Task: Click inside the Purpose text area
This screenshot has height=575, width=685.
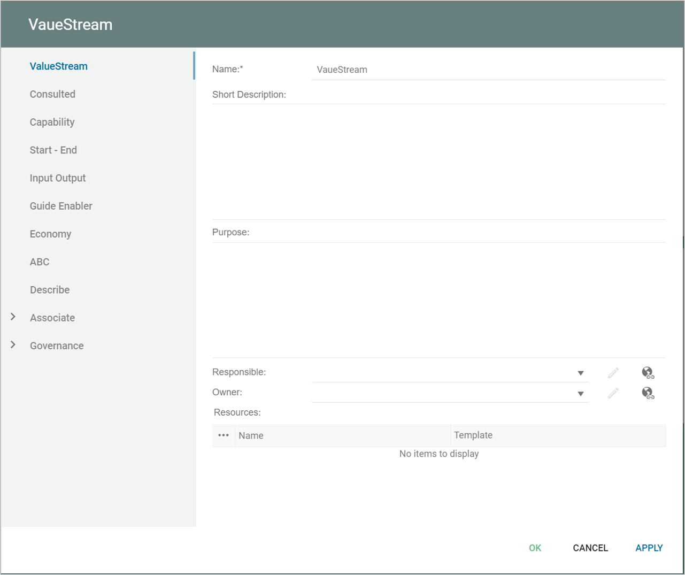Action: (x=438, y=300)
